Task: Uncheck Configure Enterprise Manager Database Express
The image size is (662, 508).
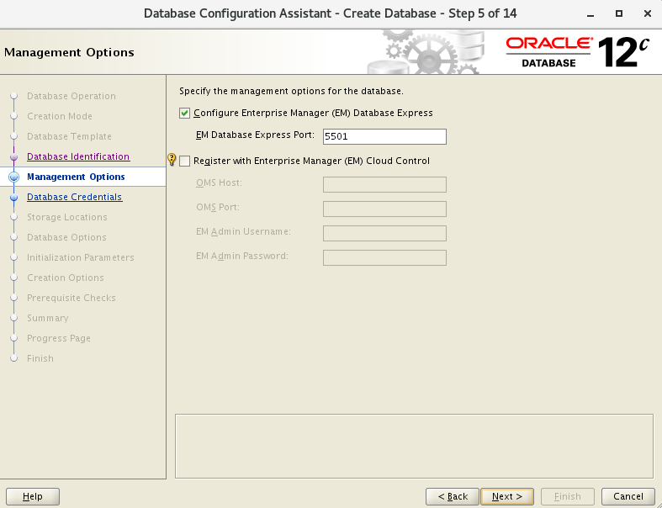Action: pos(185,113)
